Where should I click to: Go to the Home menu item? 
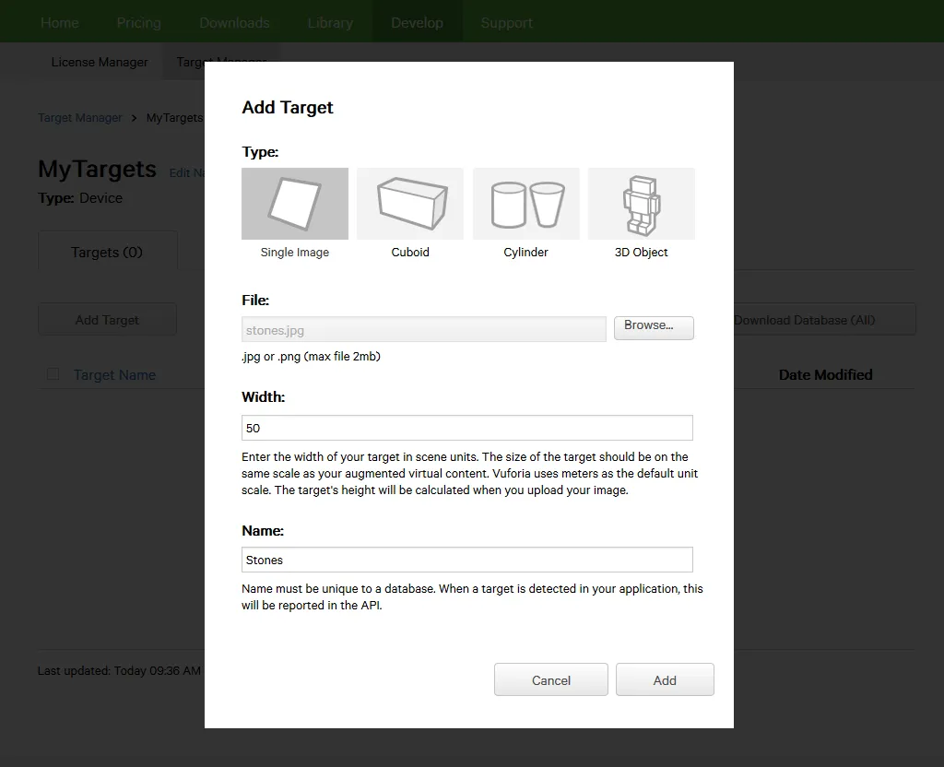[59, 21]
